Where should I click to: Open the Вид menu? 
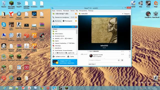point(77,10)
